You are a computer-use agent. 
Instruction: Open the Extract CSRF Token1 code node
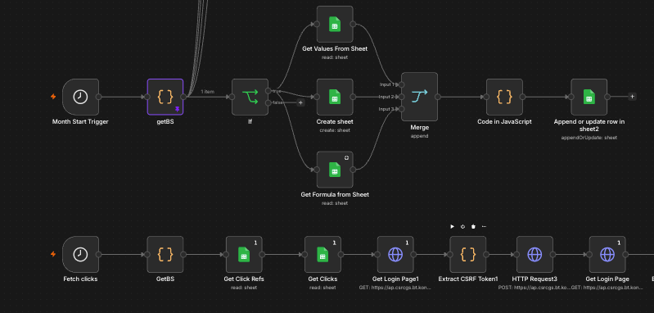[x=468, y=254]
